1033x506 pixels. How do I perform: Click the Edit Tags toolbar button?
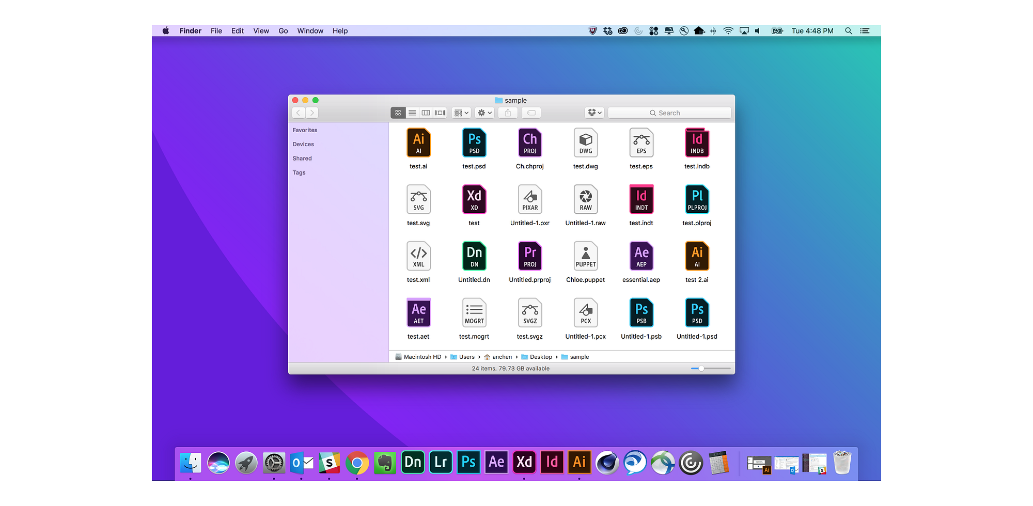click(x=531, y=113)
